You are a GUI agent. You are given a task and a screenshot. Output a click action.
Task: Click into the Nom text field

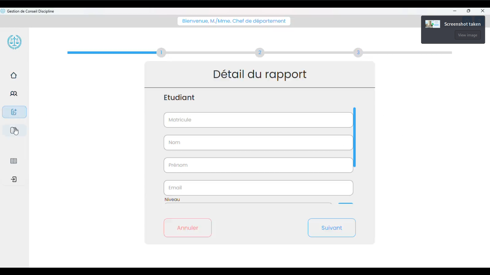tap(258, 142)
